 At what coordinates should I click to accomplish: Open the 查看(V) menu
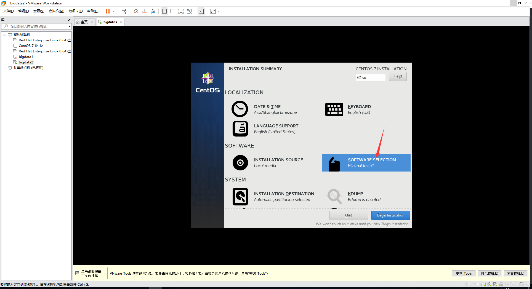(39, 11)
